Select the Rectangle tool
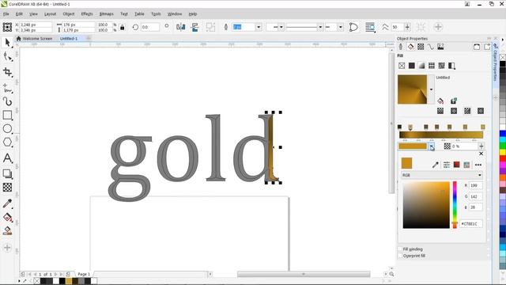This screenshot has width=506, height=285. pos(7,115)
